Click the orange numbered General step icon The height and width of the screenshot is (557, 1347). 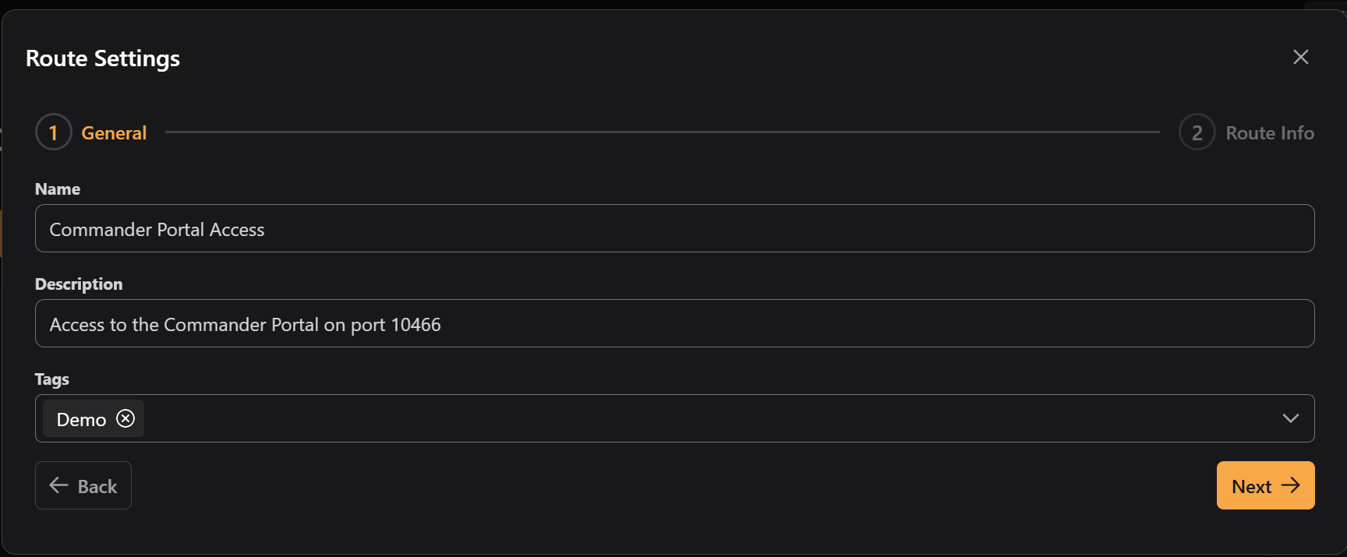point(53,132)
